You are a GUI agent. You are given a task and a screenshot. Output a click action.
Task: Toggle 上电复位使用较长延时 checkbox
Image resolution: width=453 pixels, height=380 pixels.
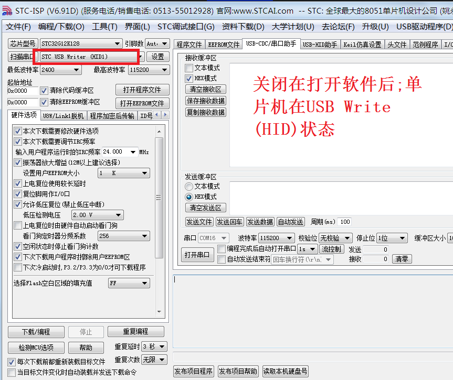pos(18,183)
